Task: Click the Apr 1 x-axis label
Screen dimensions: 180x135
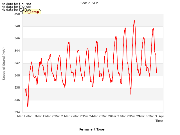Action: (163, 116)
